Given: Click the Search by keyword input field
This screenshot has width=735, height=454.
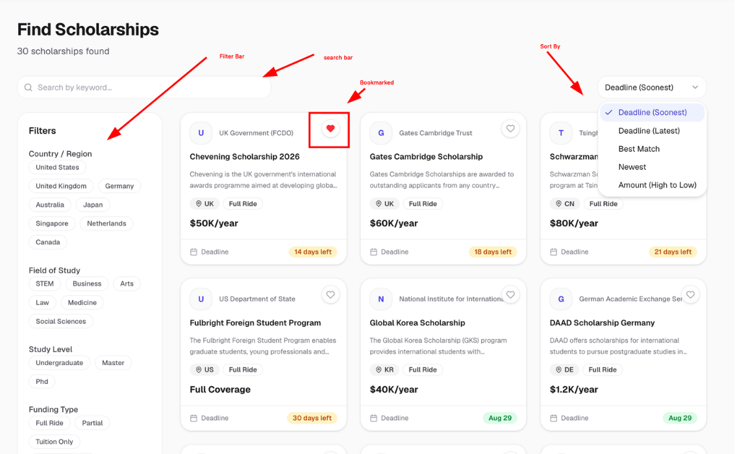Looking at the screenshot, I should [144, 88].
